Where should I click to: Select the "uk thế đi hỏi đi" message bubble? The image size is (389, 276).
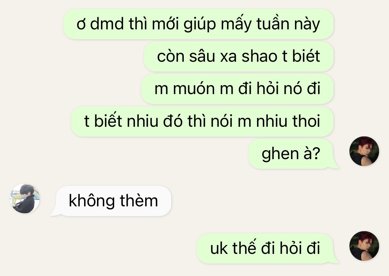coord(268,249)
